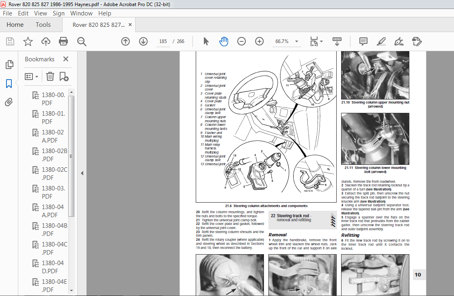Open bookmark 1380-04B.PDF
Image resolution: width=454 pixels, height=296 pixels.
51,230
